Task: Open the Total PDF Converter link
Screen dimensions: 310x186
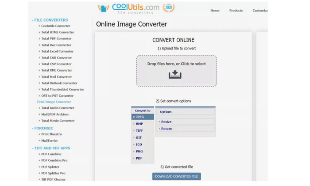Action: coord(56,38)
